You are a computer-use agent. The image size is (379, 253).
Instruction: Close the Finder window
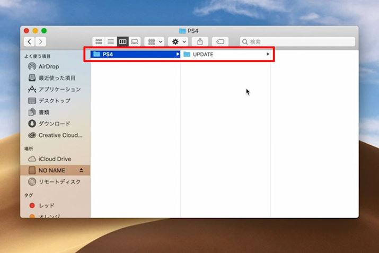point(27,31)
